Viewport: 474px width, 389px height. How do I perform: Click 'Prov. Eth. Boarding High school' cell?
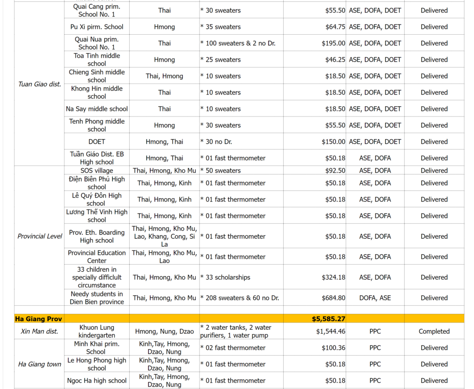coord(97,236)
